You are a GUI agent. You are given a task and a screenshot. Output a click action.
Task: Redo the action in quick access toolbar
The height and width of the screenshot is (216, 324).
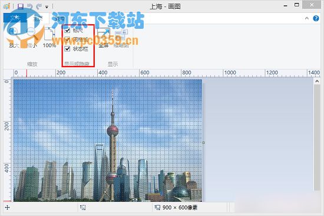[x=39, y=6]
